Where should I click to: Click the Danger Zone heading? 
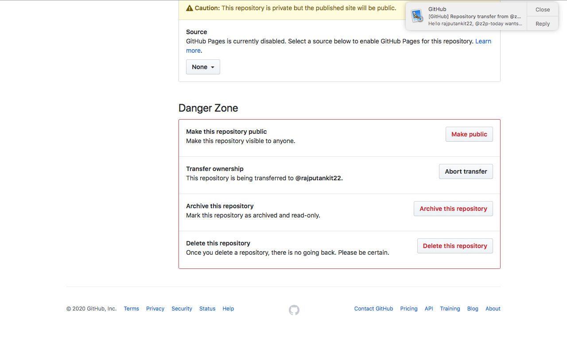tap(208, 108)
